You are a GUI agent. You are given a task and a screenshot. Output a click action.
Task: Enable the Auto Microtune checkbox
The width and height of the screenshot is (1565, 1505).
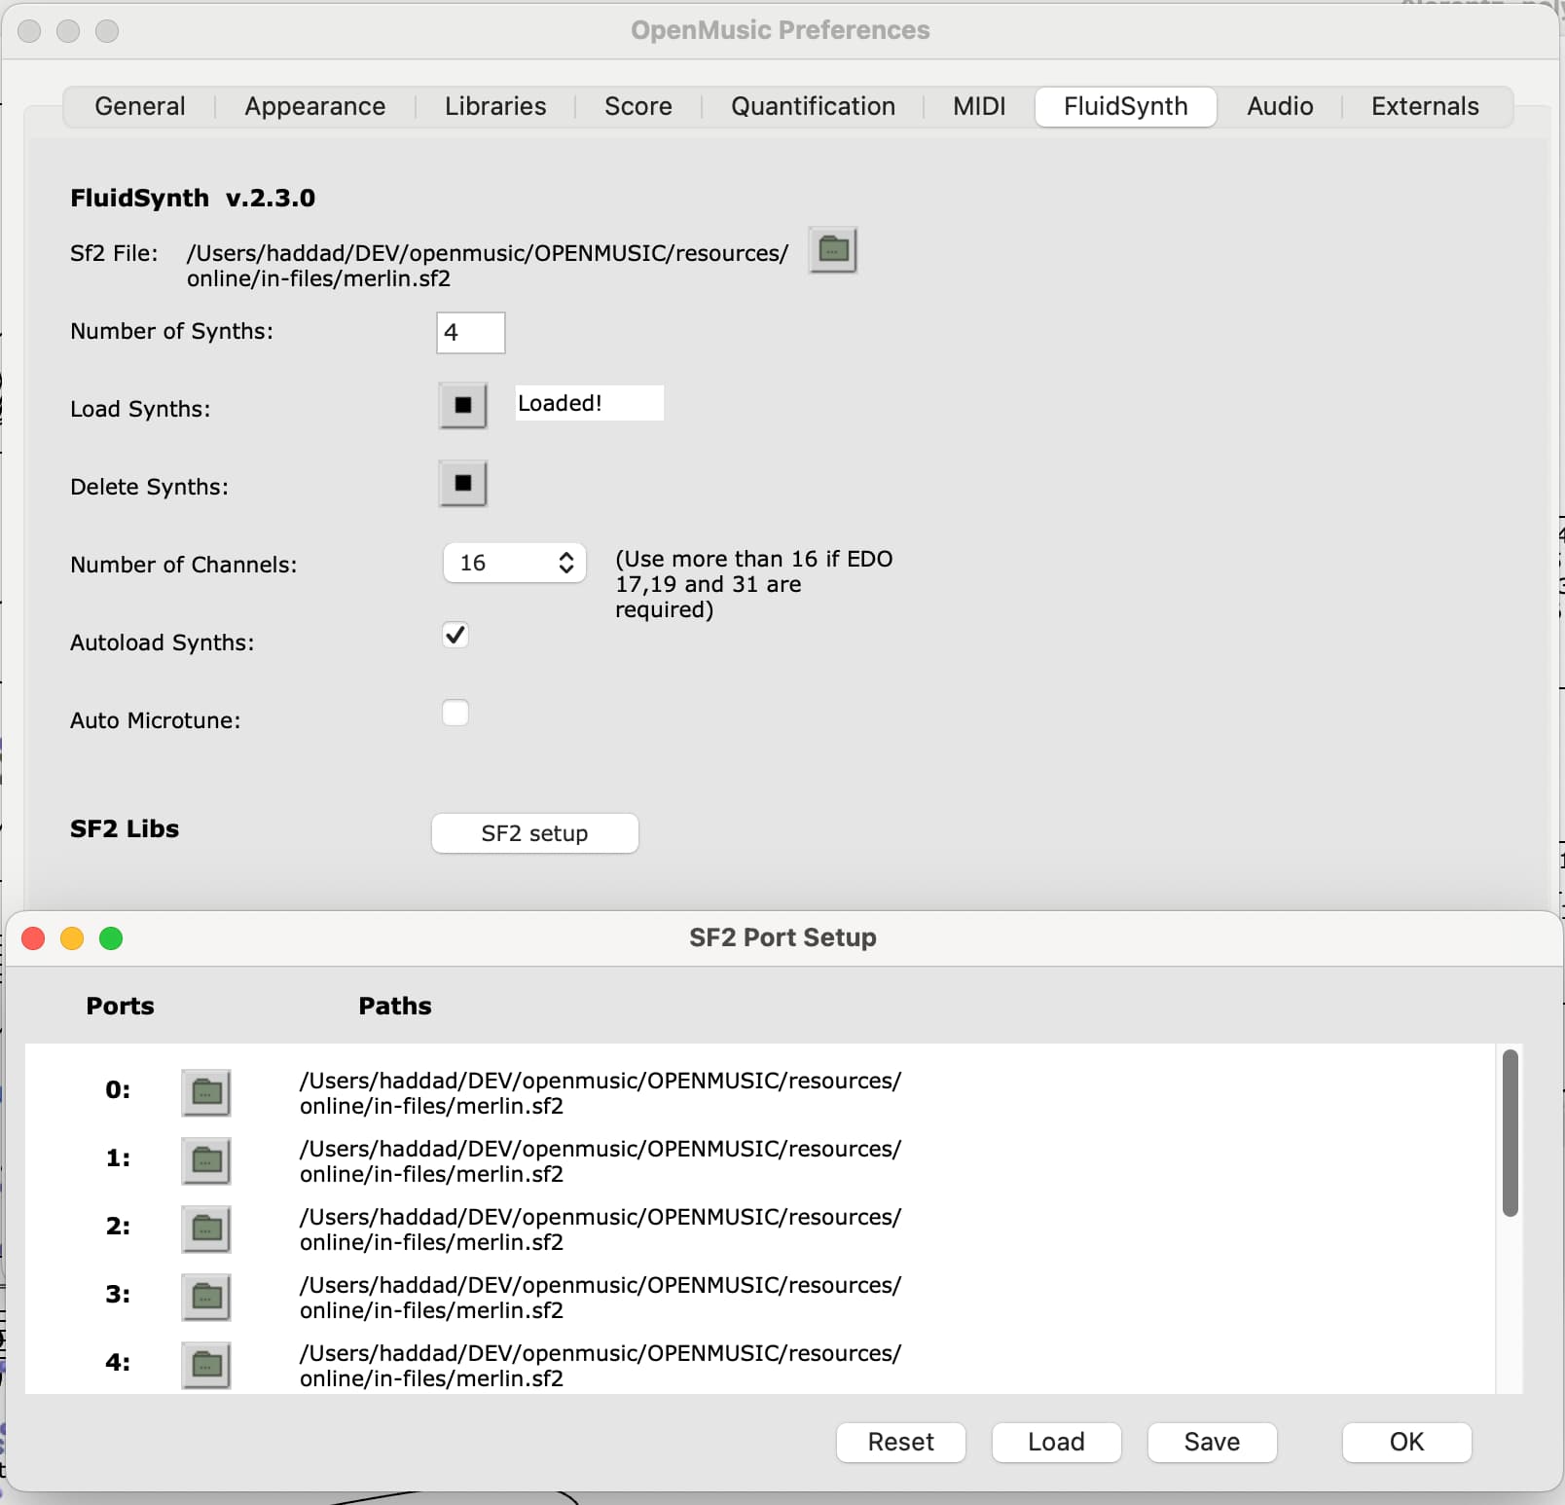tap(455, 713)
